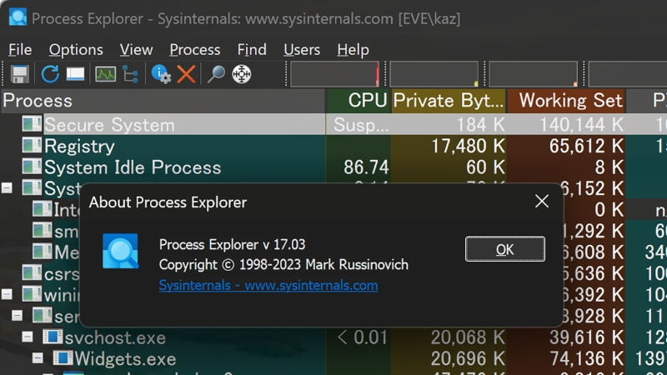Click the 140,144 K working set value
667x375 pixels.
tap(582, 125)
